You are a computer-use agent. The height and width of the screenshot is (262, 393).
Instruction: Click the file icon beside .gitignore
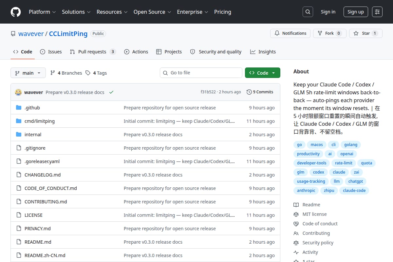(x=19, y=148)
